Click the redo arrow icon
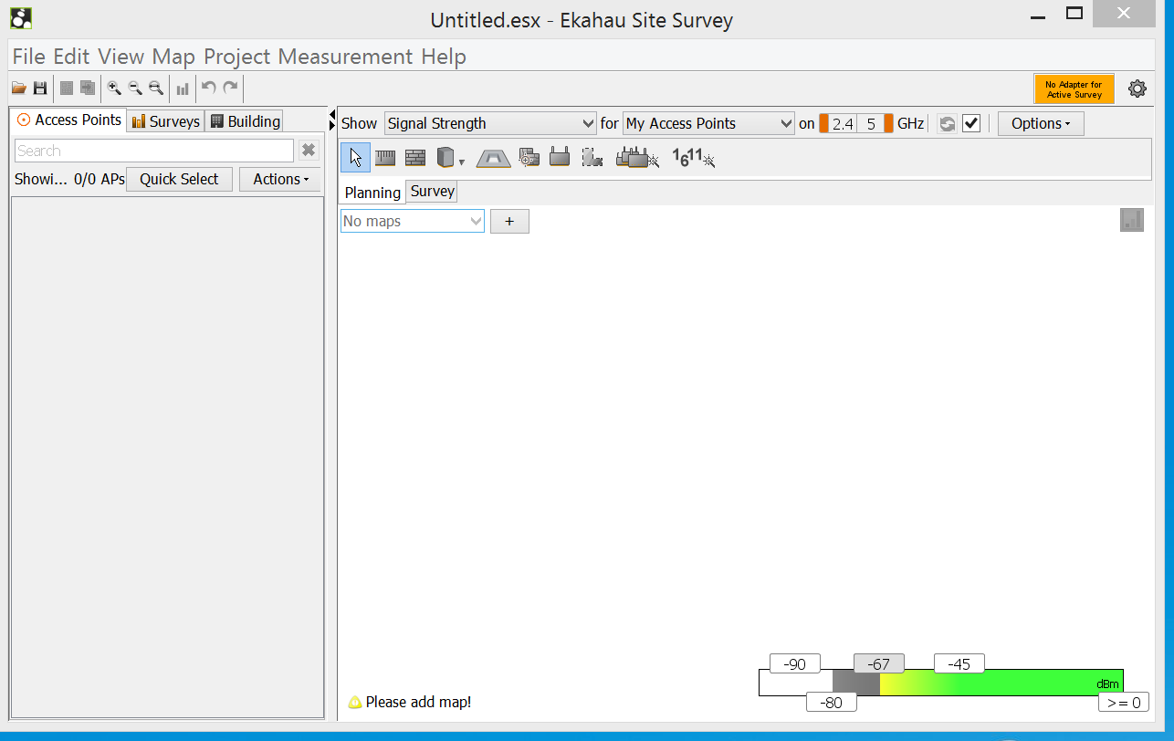This screenshot has height=741, width=1174. tap(231, 88)
